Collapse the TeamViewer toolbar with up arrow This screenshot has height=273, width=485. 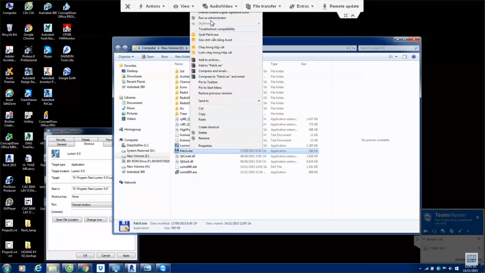pyautogui.click(x=353, y=16)
